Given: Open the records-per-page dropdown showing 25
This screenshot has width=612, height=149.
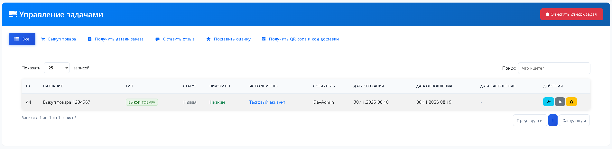Looking at the screenshot, I should point(57,68).
